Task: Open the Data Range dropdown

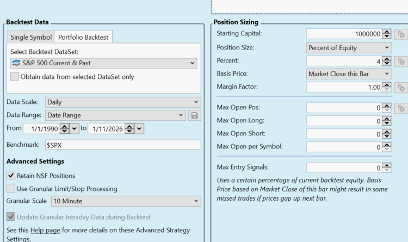Action: click(x=115, y=115)
